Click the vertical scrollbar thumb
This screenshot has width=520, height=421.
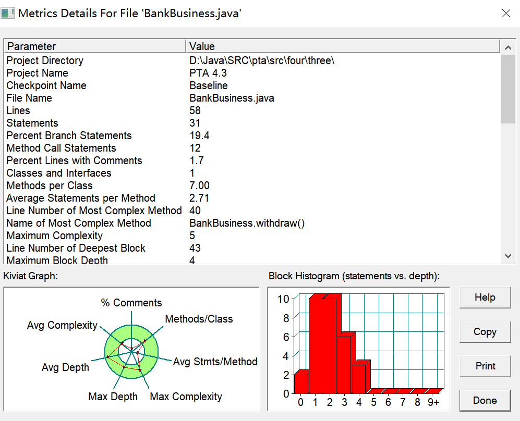(x=508, y=89)
